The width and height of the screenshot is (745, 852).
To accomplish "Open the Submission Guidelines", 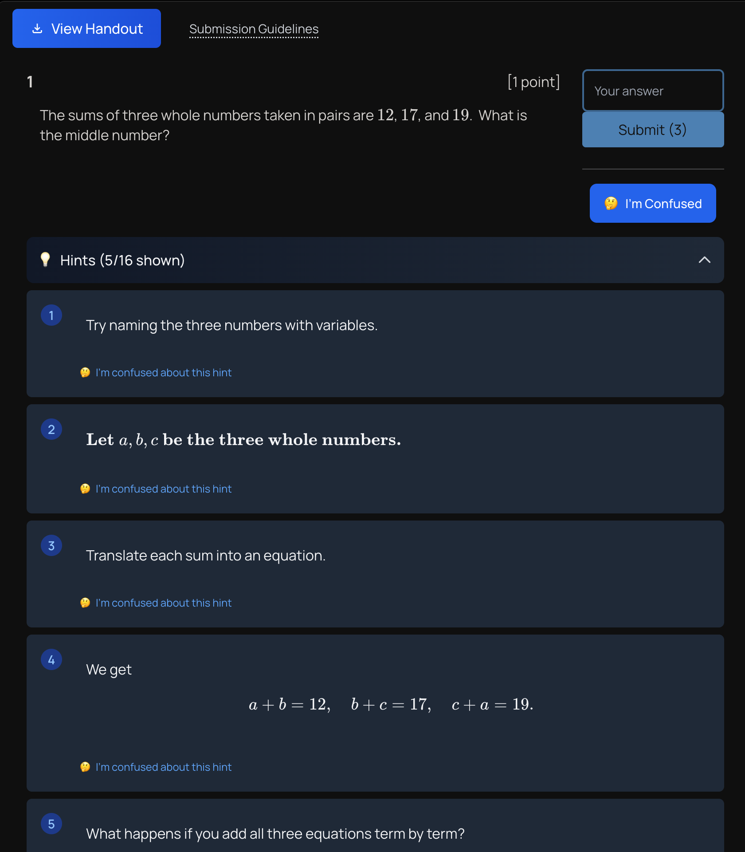I will [254, 28].
